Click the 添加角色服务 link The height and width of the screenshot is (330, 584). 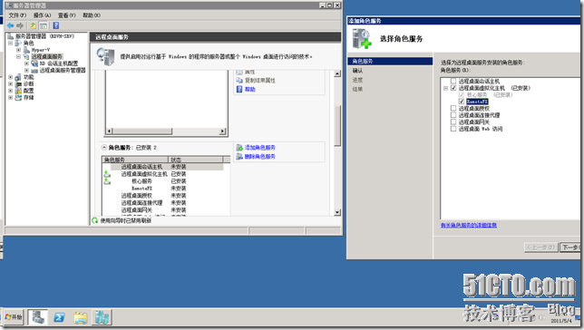pyautogui.click(x=260, y=148)
